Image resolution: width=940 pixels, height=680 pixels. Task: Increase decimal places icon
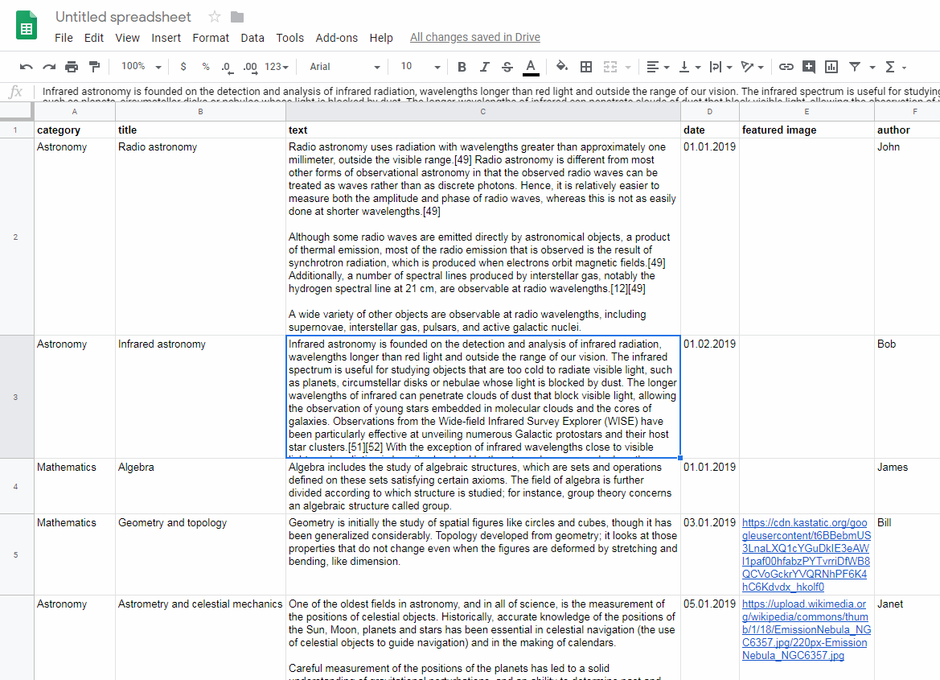pyautogui.click(x=250, y=68)
